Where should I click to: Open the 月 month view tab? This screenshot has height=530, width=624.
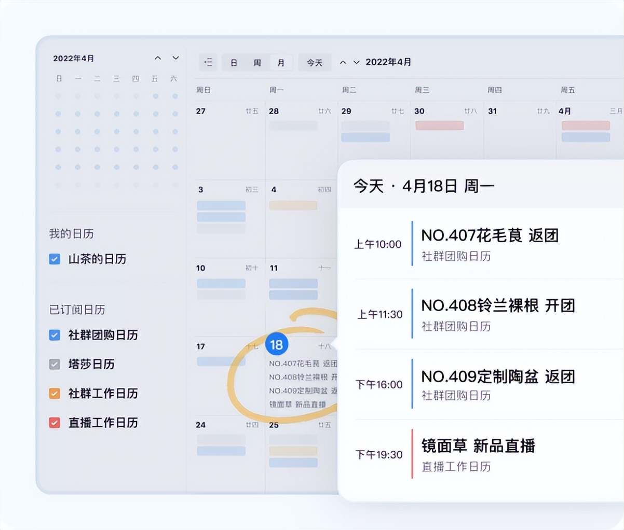tap(281, 62)
